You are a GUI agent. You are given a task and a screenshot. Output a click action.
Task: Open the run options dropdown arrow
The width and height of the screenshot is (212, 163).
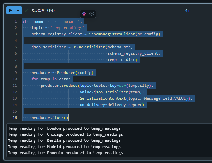(18, 10)
